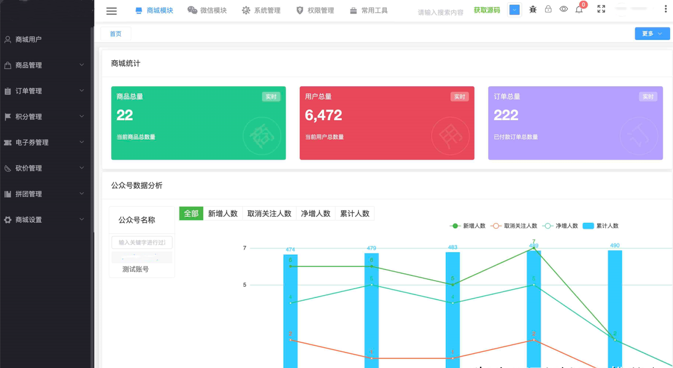Toggle the 新增人数 series in the chart legend
Screen dimensions: 673x368
pyautogui.click(x=467, y=226)
